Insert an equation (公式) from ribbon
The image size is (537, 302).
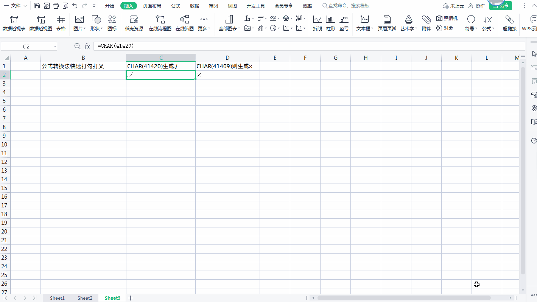click(x=488, y=23)
